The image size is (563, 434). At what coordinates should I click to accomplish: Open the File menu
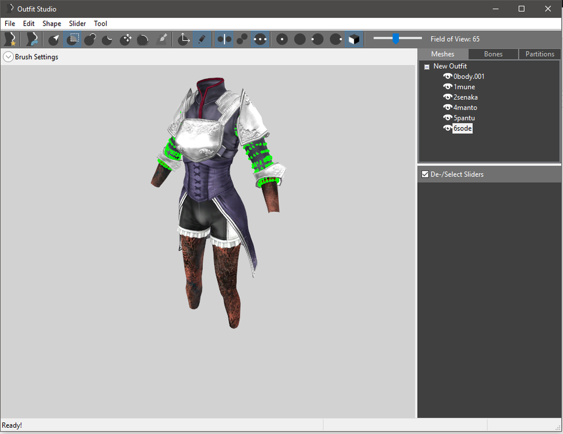[x=10, y=24]
